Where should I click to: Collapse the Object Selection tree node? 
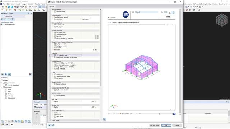coord(1,83)
